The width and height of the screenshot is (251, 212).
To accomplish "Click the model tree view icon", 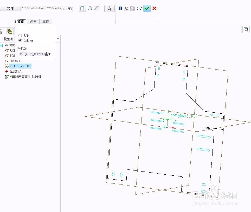I will [2, 31].
